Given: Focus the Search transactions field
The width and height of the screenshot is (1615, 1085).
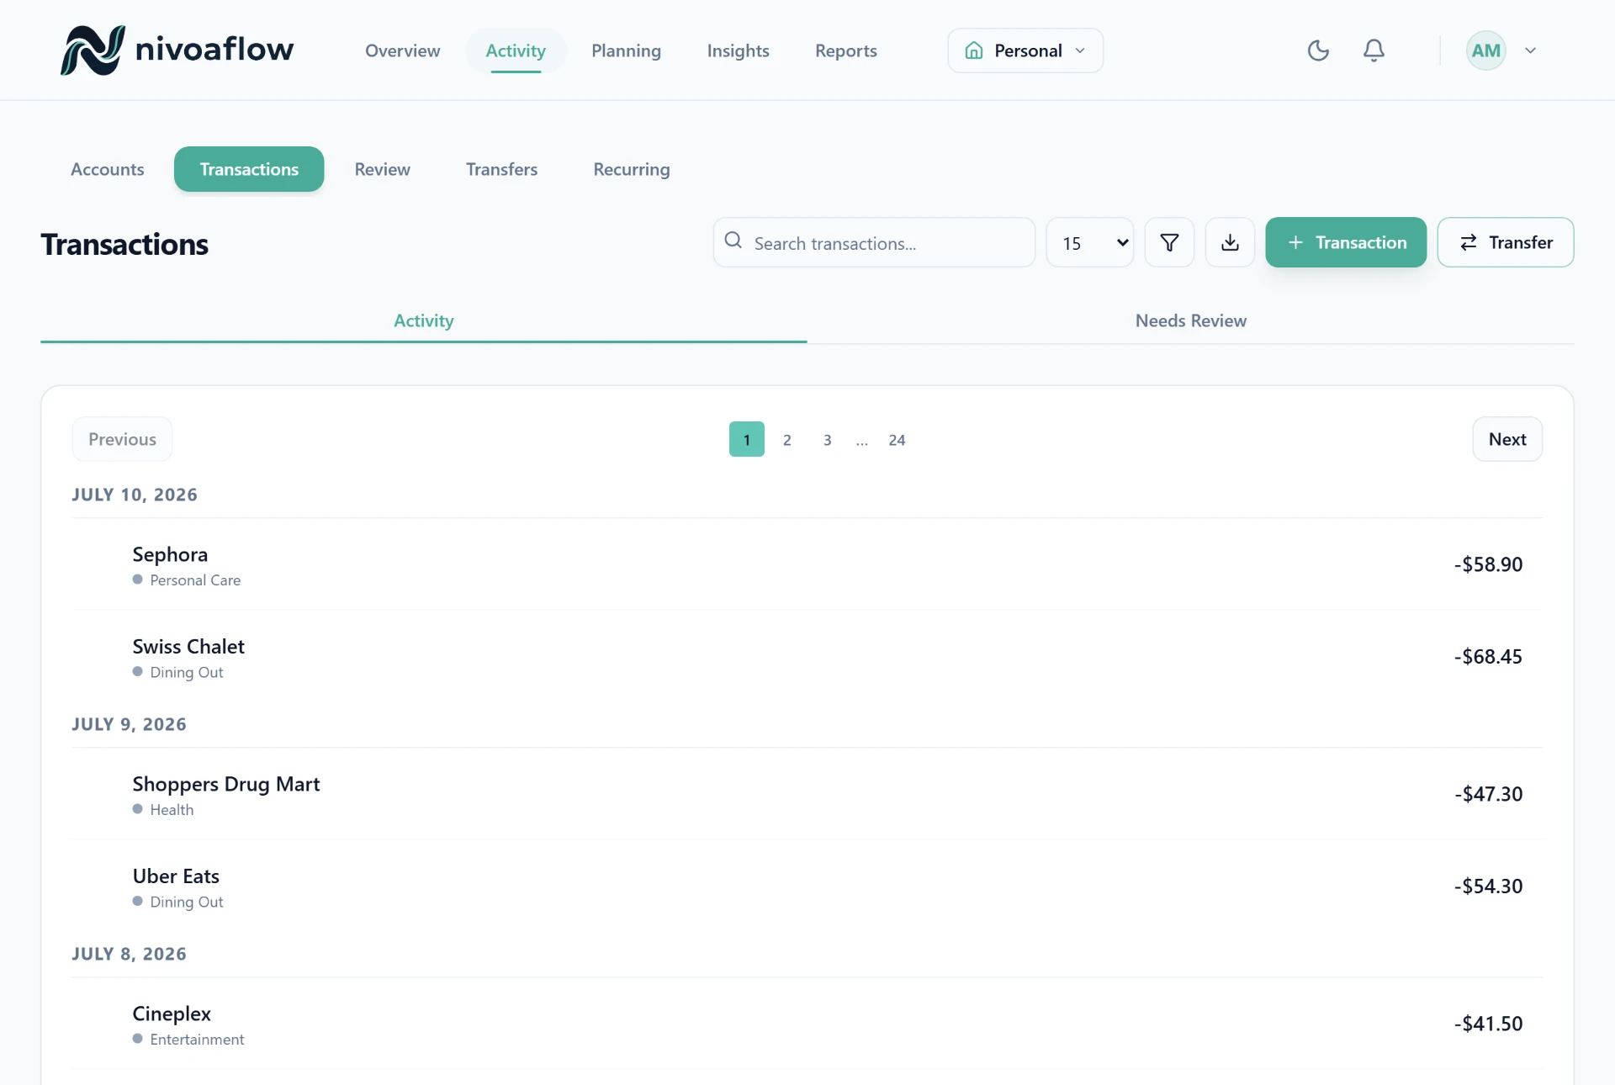Looking at the screenshot, I should tap(874, 242).
